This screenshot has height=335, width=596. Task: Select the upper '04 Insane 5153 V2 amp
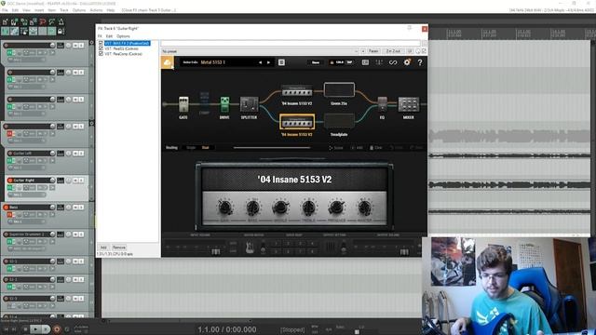(297, 91)
